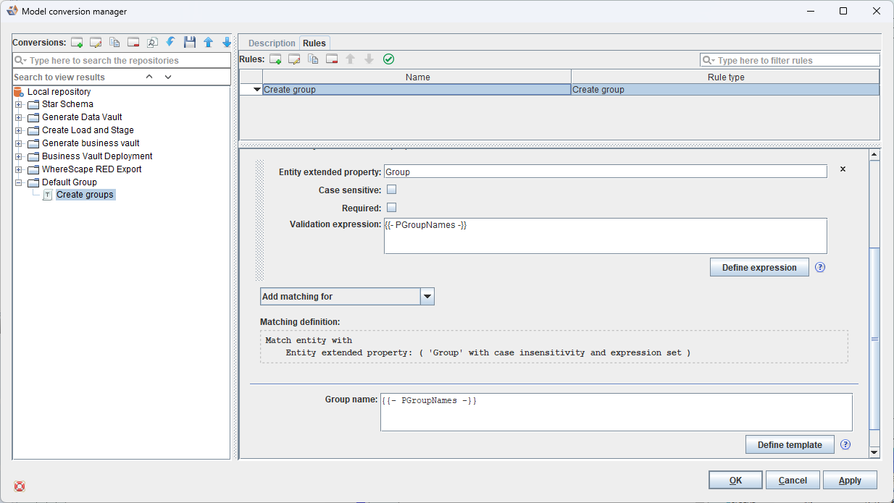894x503 pixels.
Task: Click the rule editor vertical scrollbar thumb
Action: 874,339
